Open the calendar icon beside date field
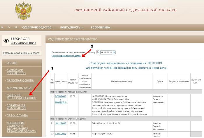Screen dimensions: 204x138 coord(98,52)
